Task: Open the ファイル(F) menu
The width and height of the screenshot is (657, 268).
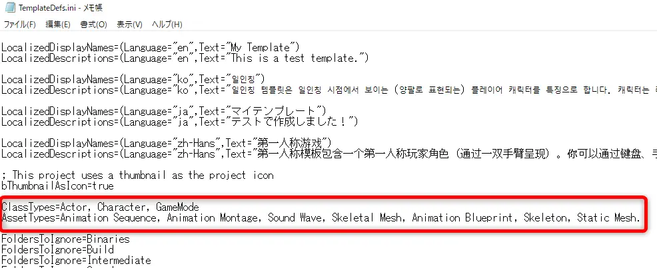Action: point(19,25)
